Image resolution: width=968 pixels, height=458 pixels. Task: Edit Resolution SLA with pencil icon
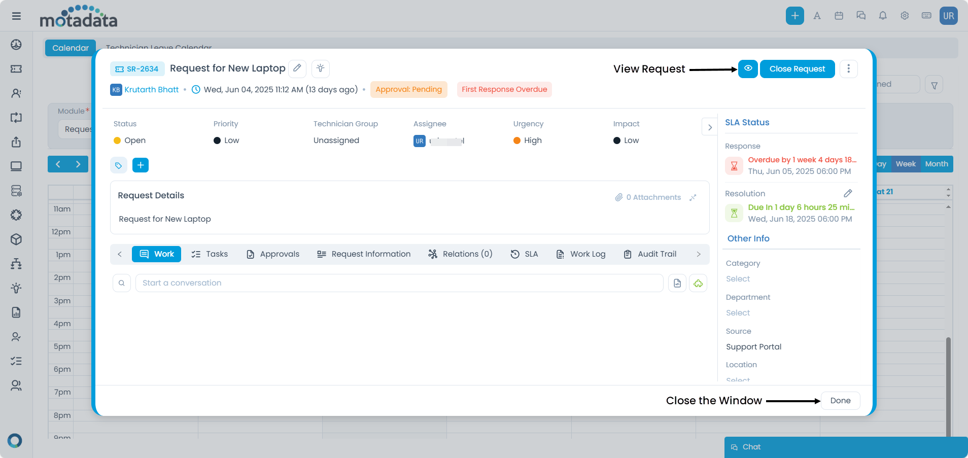click(848, 193)
